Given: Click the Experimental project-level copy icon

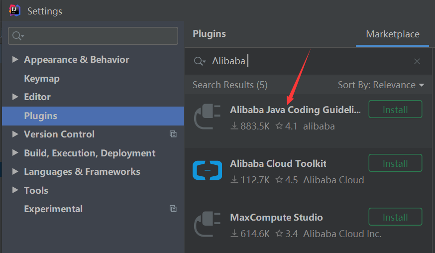Looking at the screenshot, I should (x=173, y=209).
